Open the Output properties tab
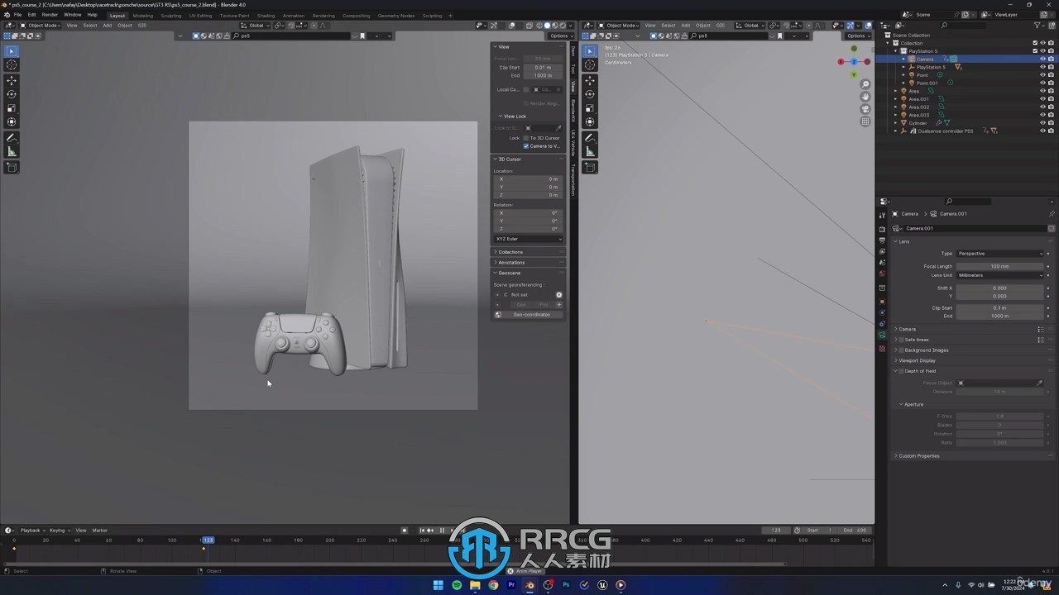The height and width of the screenshot is (595, 1059). click(x=882, y=240)
